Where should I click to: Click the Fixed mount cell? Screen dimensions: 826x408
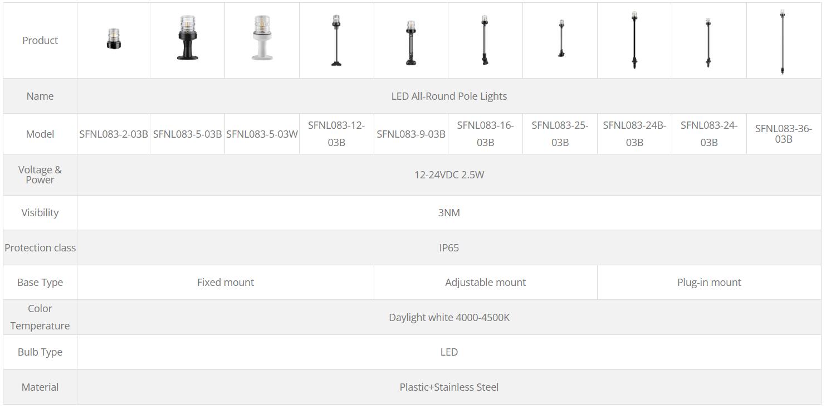226,283
